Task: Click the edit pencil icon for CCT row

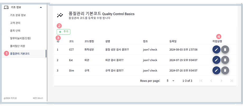Action: 216,49
